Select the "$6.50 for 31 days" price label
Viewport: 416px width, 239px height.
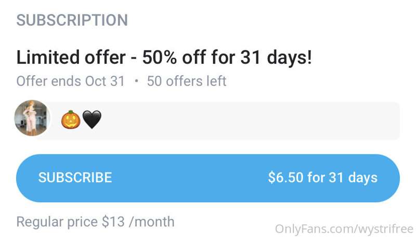coord(322,178)
